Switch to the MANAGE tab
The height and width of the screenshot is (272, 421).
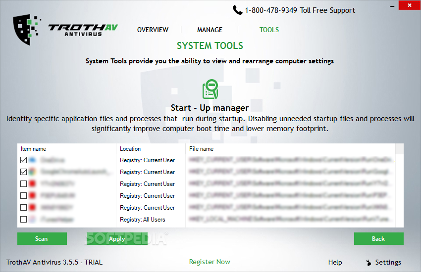coord(210,30)
